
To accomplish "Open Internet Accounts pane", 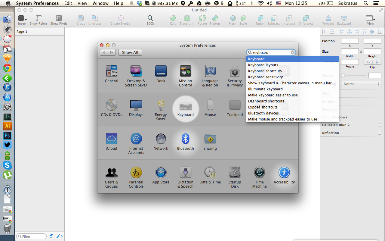I will pyautogui.click(x=136, y=144).
